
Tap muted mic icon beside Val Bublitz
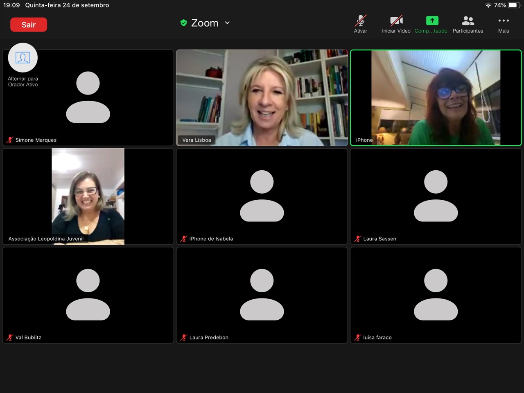[x=10, y=337]
